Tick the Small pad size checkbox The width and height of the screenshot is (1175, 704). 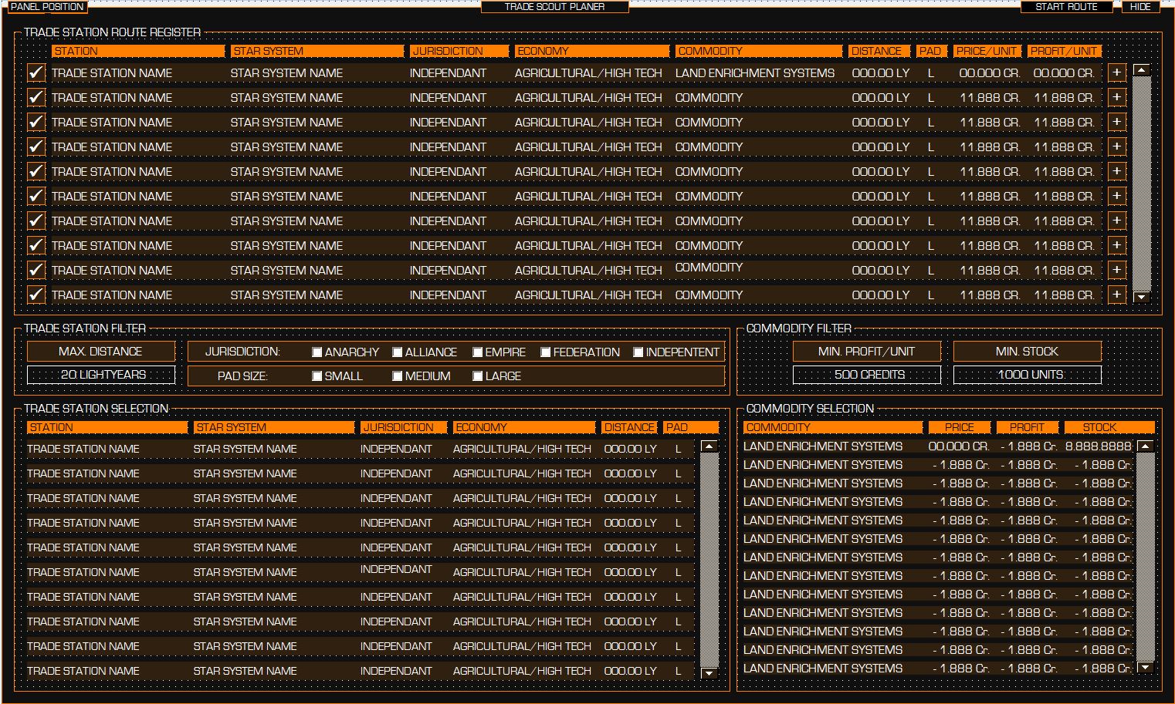[x=317, y=376]
